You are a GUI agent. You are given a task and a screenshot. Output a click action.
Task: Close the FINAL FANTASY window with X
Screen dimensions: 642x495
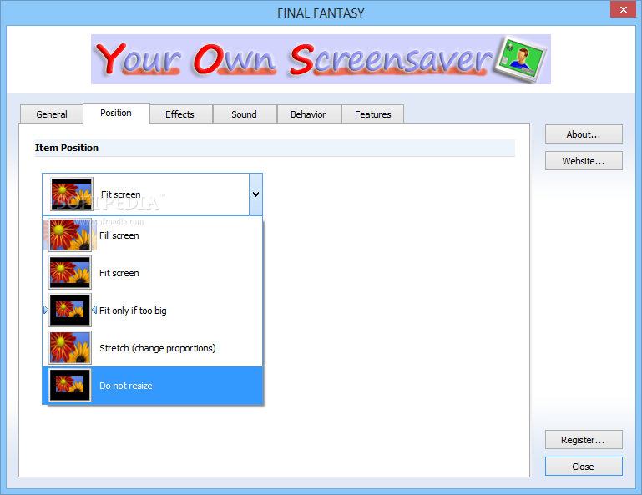(623, 9)
